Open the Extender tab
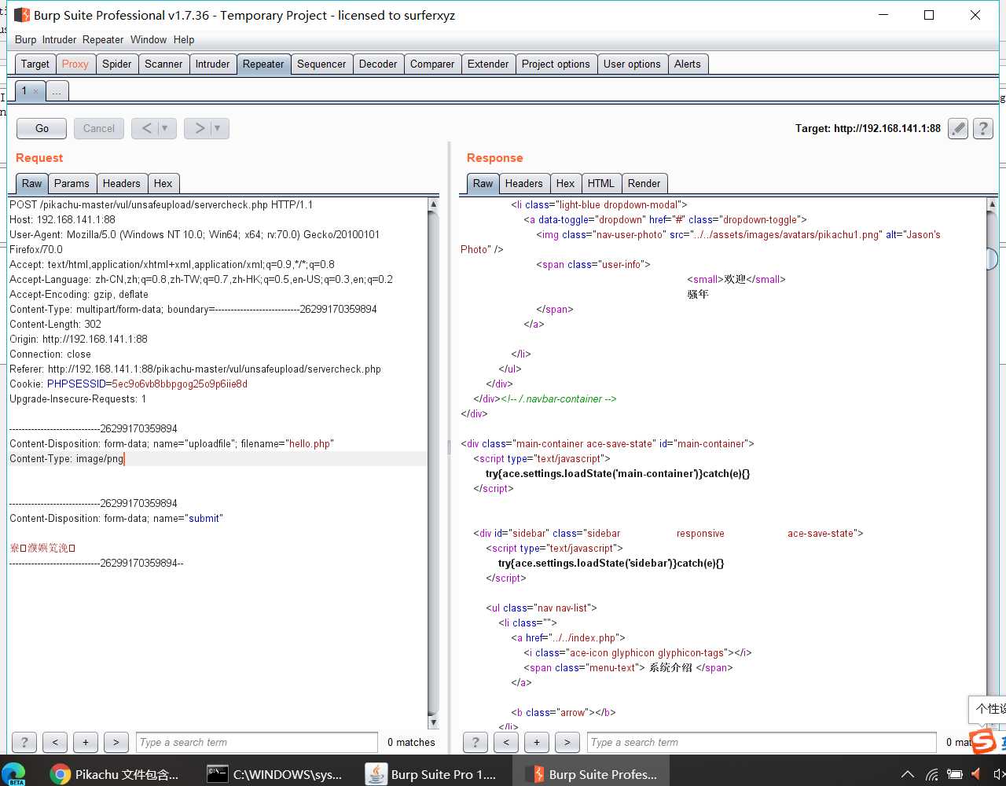This screenshot has height=786, width=1006. point(488,64)
